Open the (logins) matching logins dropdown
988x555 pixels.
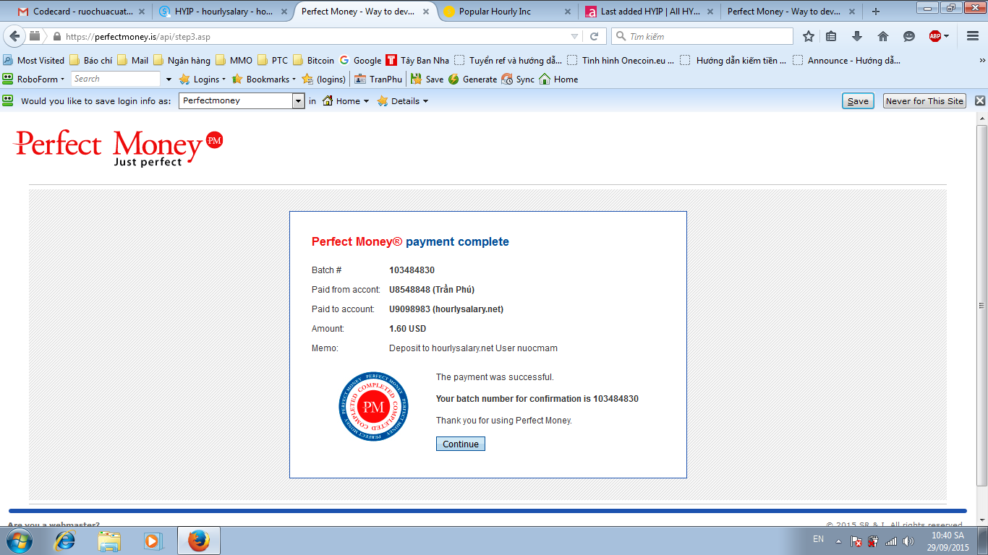(x=324, y=79)
